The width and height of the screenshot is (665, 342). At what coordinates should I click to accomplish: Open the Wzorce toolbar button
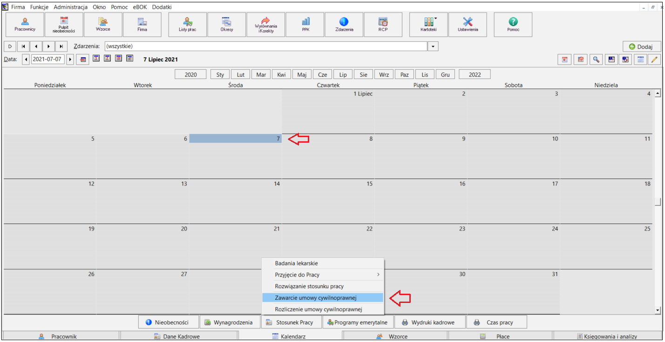coord(103,25)
